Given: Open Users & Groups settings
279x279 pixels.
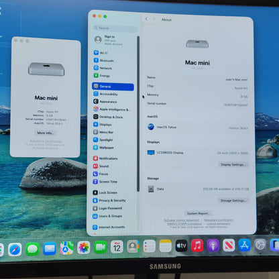Looking at the screenshot, I should pos(107,216).
